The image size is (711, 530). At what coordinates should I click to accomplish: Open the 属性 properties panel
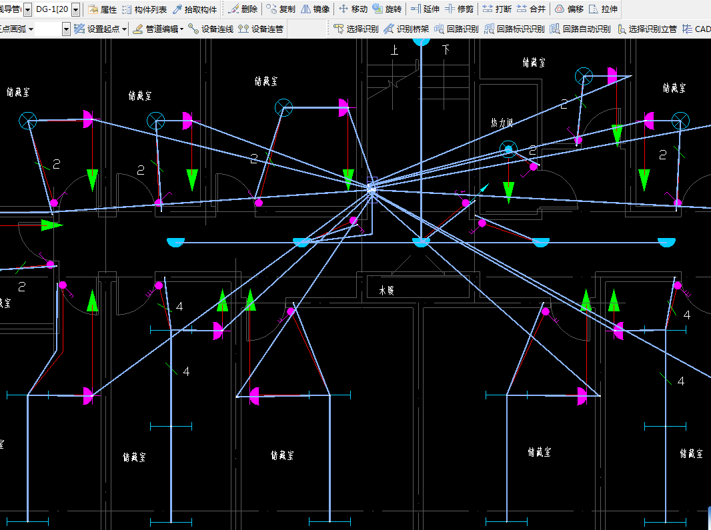[103, 9]
